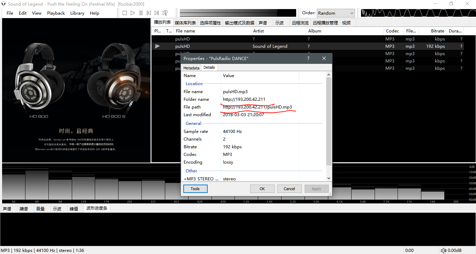Click the random playback icon

(165, 13)
